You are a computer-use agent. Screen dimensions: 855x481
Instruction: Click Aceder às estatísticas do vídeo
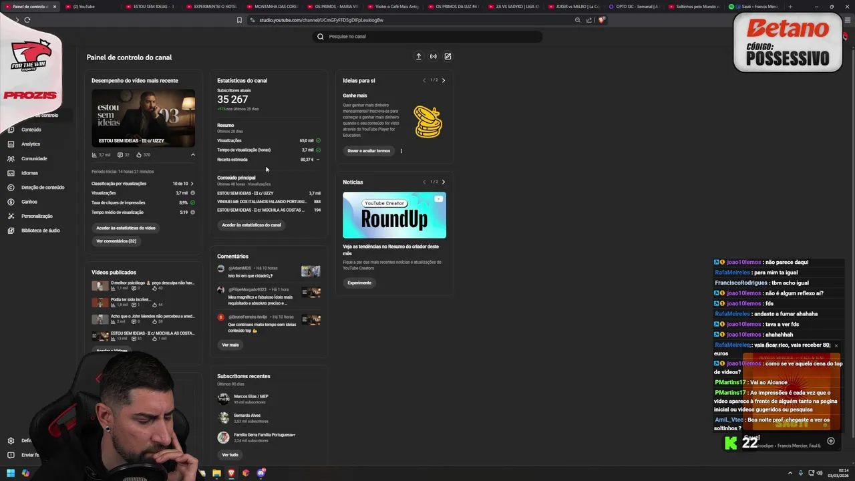[x=126, y=228]
